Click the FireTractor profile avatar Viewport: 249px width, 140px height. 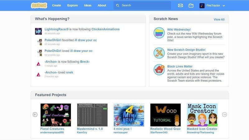pos(202,6)
